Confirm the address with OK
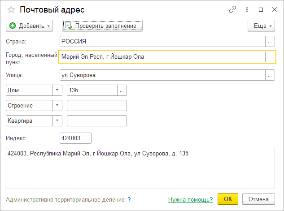Image resolution: width=284 pixels, height=211 pixels. (x=228, y=199)
